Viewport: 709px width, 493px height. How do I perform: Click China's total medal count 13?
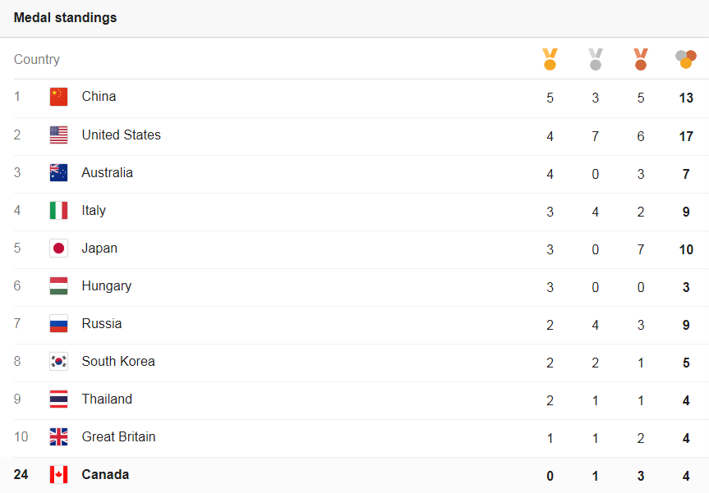point(686,98)
